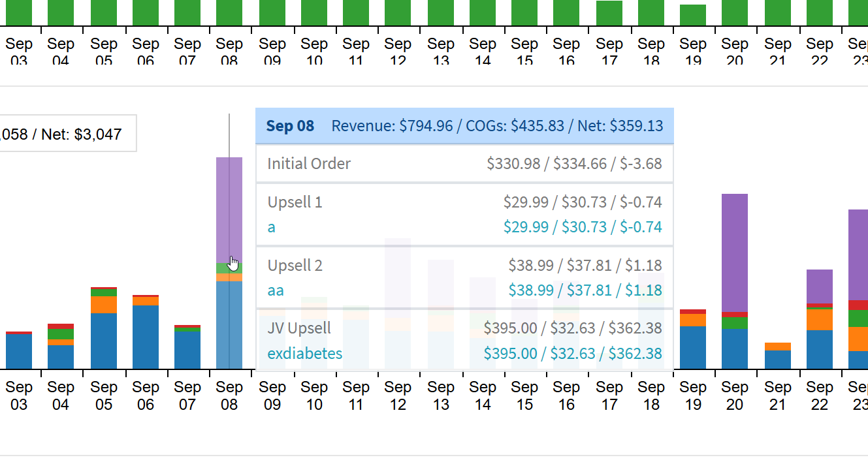Click the blue segment of the Sep 07 bar
The height and width of the screenshot is (464, 868).
[x=187, y=350]
